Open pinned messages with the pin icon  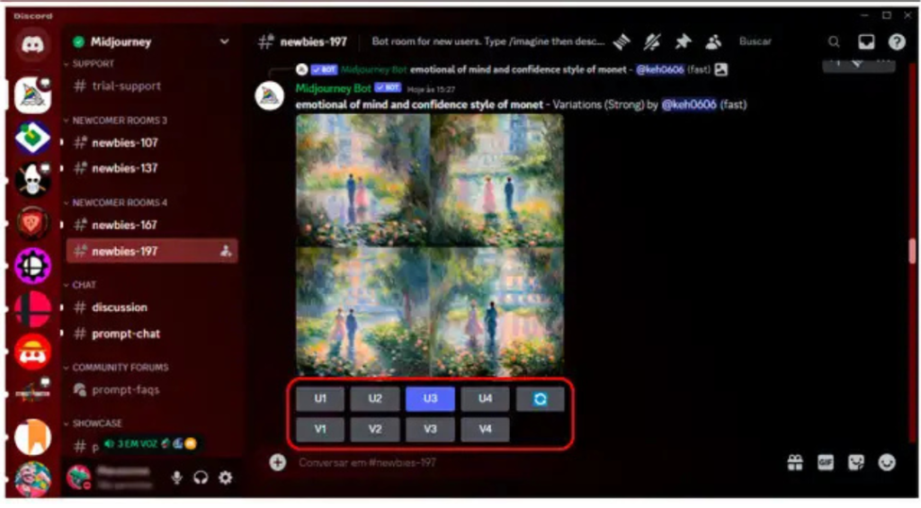pos(683,42)
